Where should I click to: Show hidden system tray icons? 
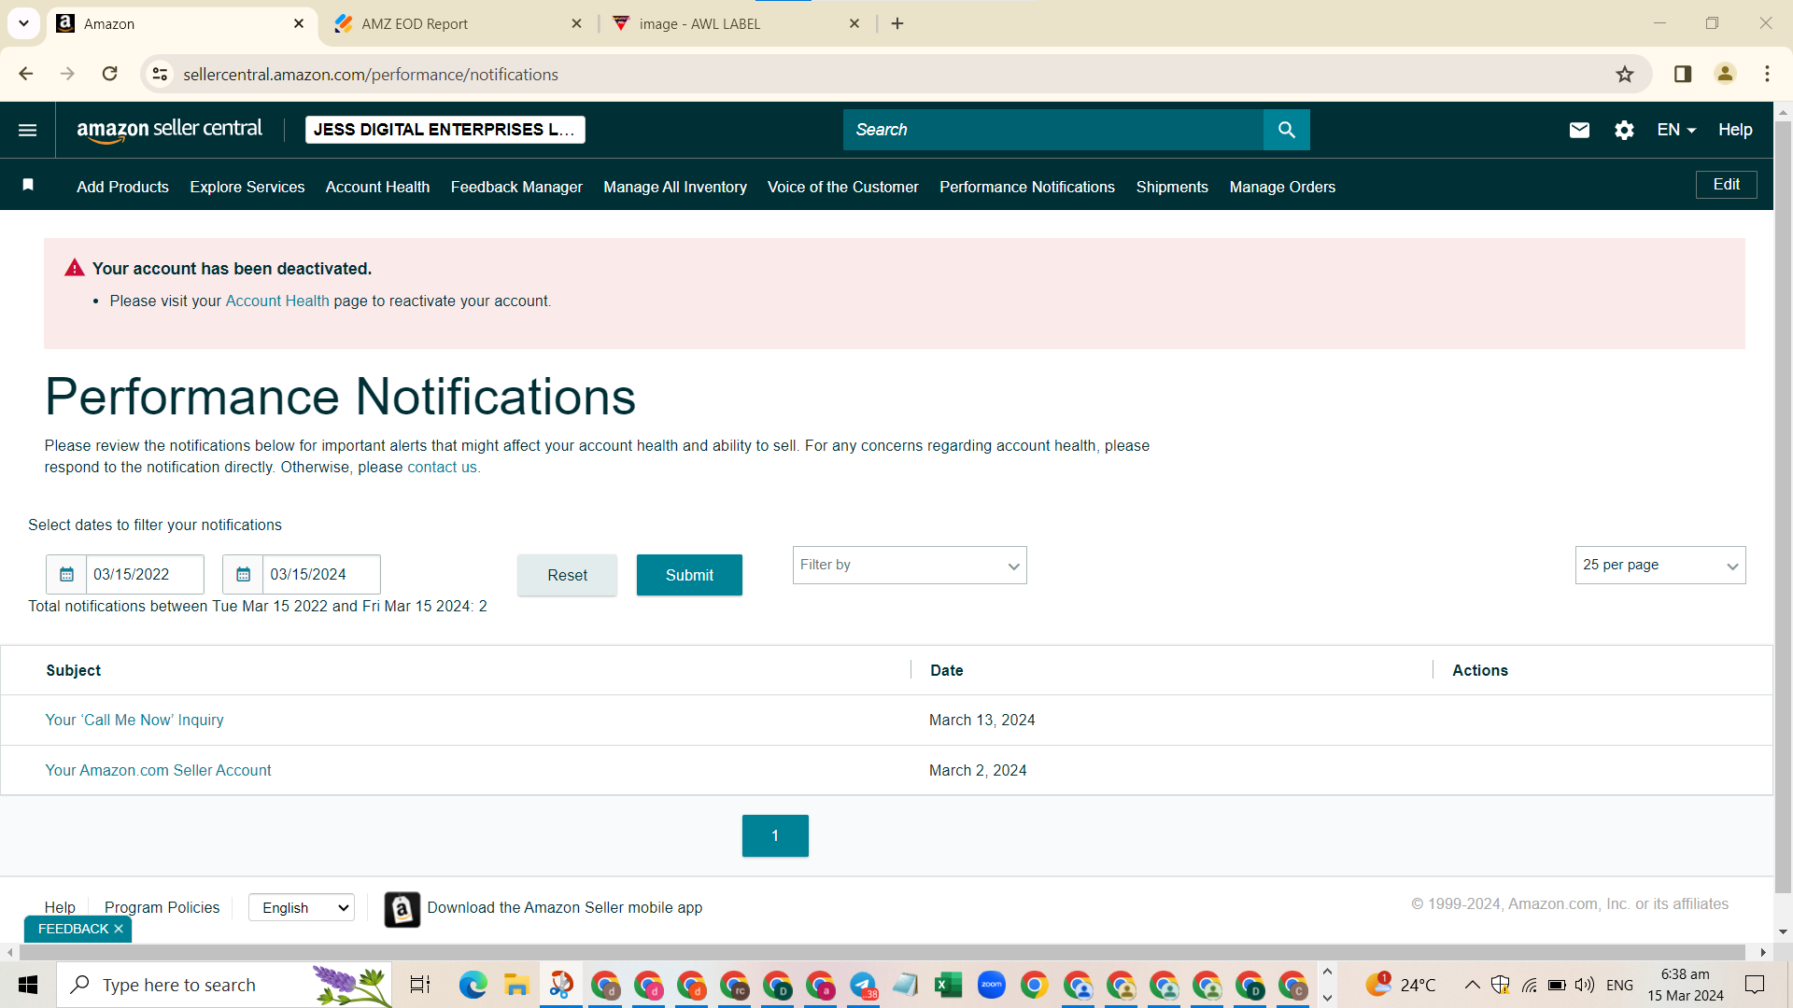pyautogui.click(x=1472, y=985)
